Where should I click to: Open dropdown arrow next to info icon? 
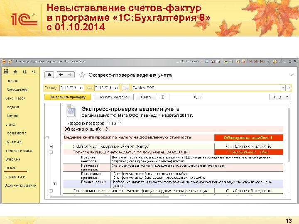(x=279, y=62)
